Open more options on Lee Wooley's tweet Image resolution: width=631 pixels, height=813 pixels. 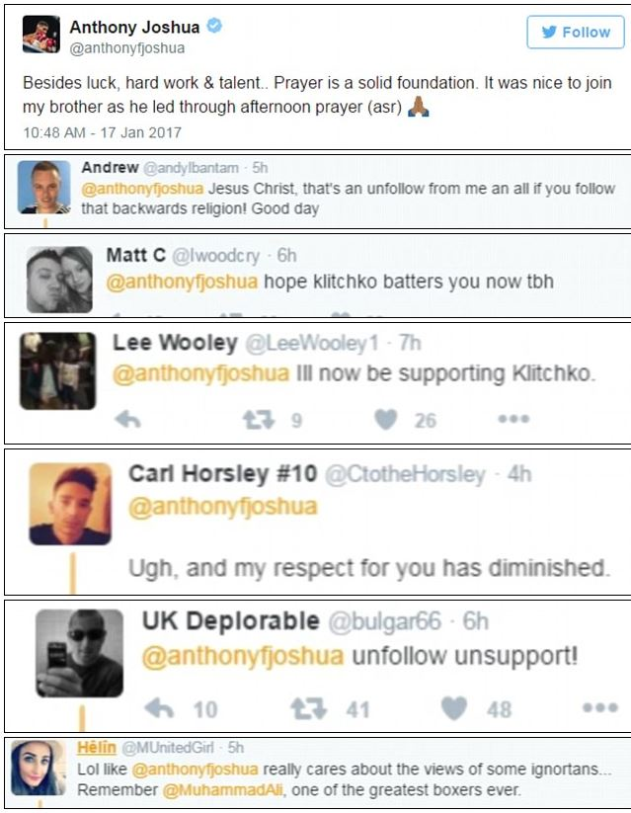pos(513,419)
